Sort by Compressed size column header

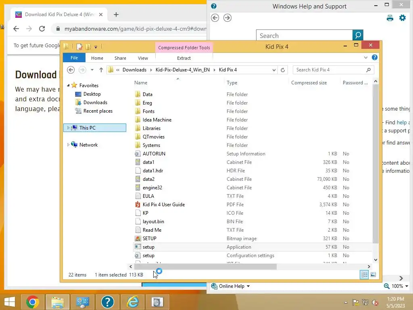[x=309, y=83]
